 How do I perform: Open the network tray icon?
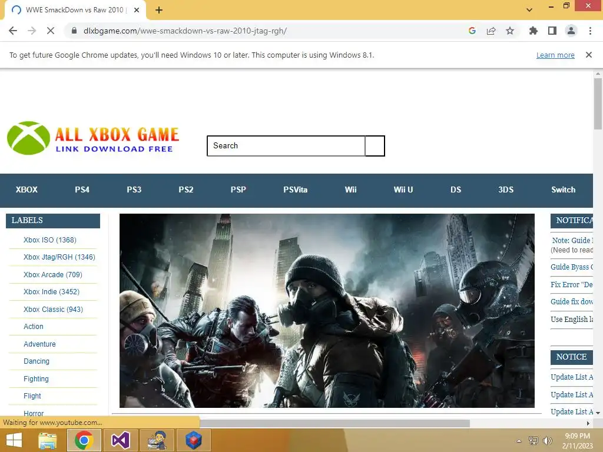pos(534,441)
